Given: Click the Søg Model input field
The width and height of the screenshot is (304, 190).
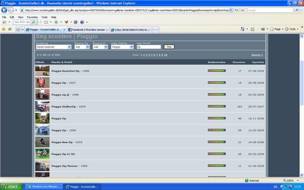Looking at the screenshot, I should pyautogui.click(x=149, y=47).
